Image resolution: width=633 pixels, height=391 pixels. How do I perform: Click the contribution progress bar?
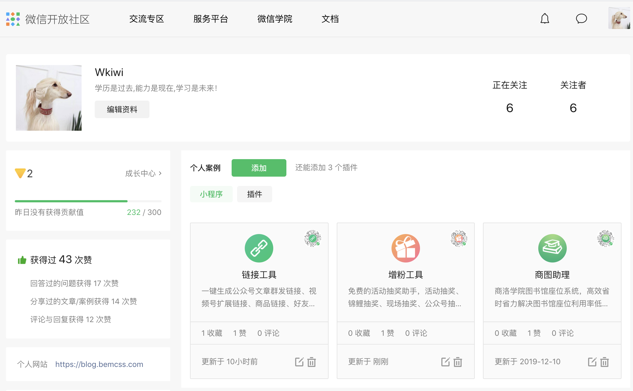point(88,201)
